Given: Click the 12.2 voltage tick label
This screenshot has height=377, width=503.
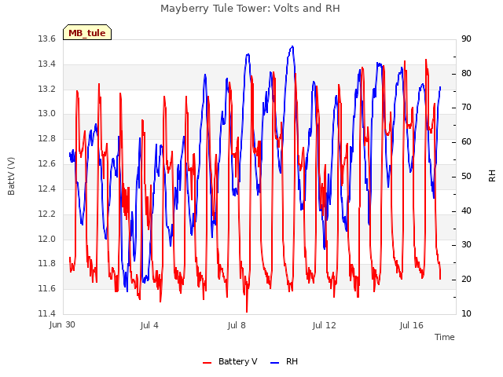Looking at the screenshot, I should pos(47,214).
